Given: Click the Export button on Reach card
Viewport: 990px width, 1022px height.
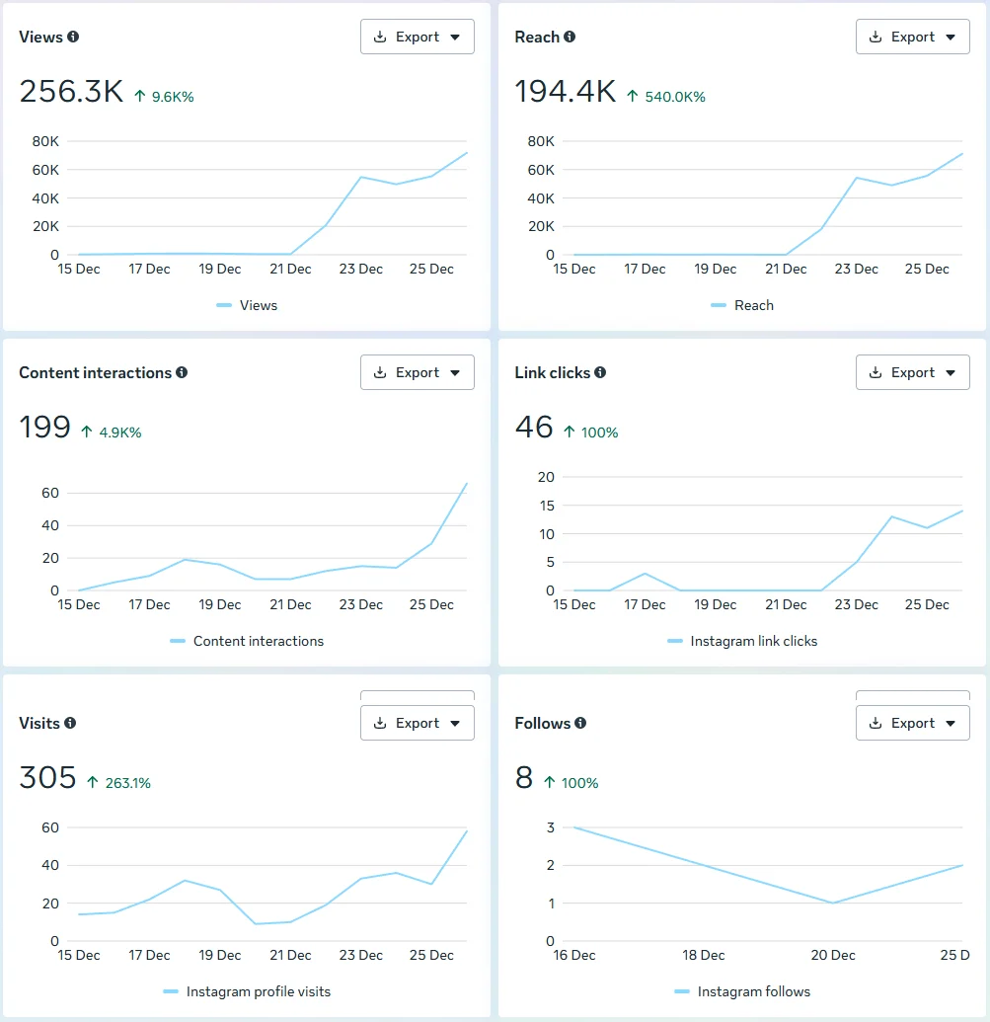Looking at the screenshot, I should (912, 36).
